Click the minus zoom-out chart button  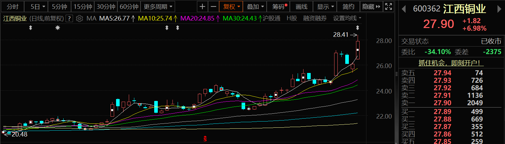click(214, 7)
